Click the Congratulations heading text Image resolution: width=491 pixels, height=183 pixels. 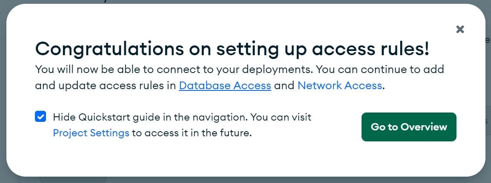[x=232, y=49]
